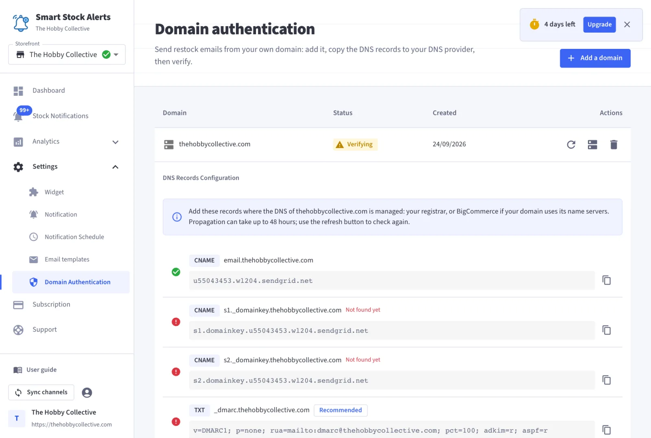Viewport: 651px width, 438px height.
Task: Open the User guide link
Action: click(x=35, y=370)
